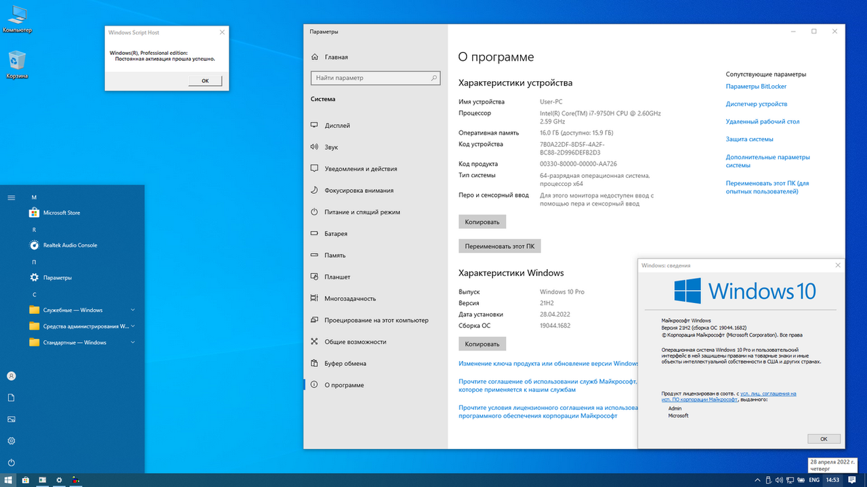Click the Найти параметр search field

pyautogui.click(x=375, y=78)
